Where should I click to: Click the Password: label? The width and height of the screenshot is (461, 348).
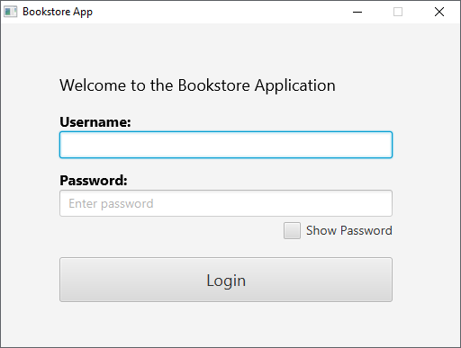pyautogui.click(x=94, y=181)
